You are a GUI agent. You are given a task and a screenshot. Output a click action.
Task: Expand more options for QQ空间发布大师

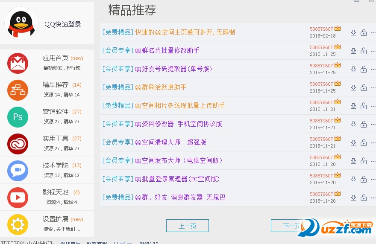pyautogui.click(x=373, y=161)
